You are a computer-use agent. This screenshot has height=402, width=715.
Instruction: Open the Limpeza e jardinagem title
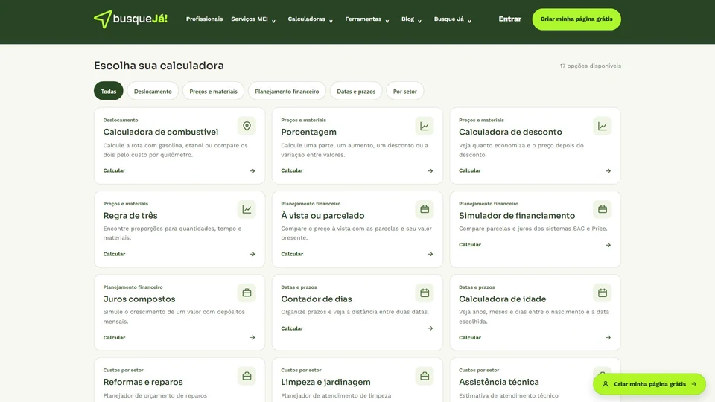325,382
